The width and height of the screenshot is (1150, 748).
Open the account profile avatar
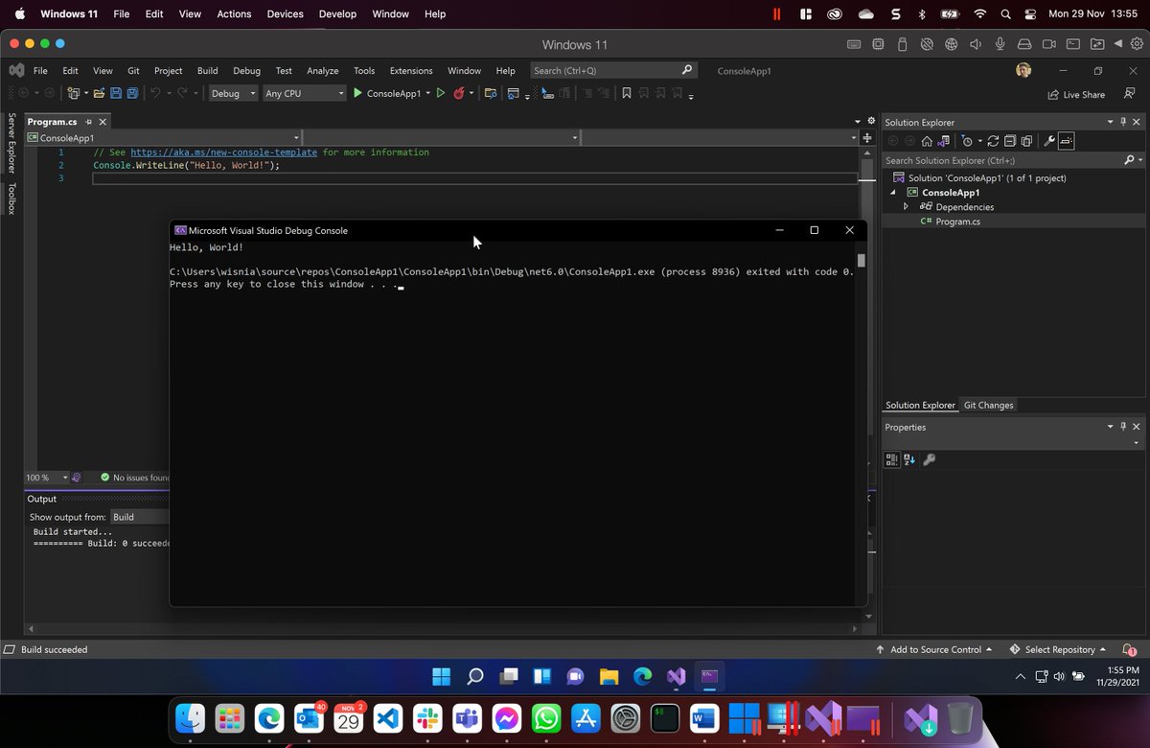pos(1023,70)
